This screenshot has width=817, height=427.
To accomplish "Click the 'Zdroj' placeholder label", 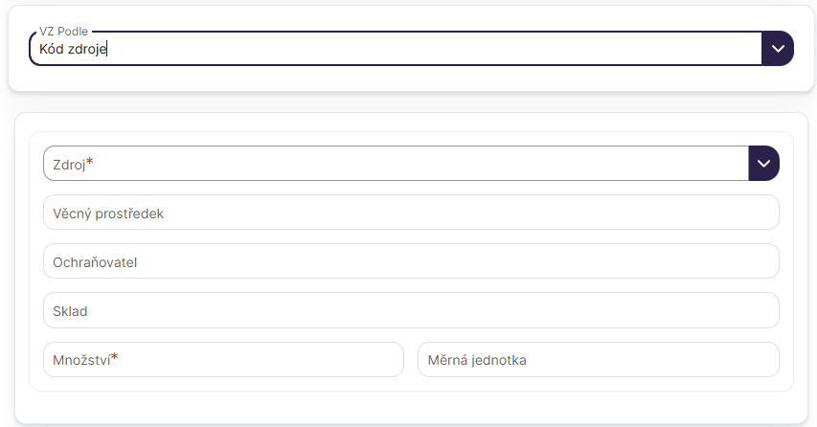I will pos(69,165).
